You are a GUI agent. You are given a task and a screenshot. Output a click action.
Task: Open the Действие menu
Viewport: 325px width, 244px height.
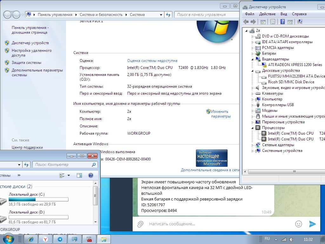point(267,14)
